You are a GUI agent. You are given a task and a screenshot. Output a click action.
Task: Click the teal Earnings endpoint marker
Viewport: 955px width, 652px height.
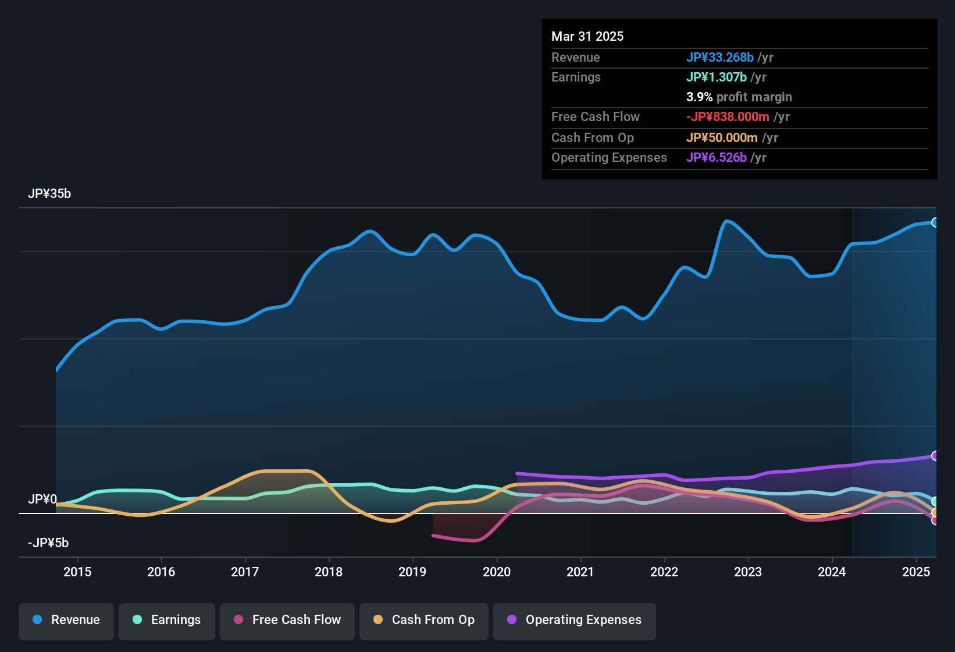pyautogui.click(x=935, y=501)
